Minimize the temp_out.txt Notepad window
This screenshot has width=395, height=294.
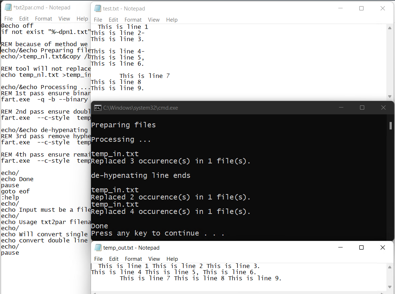(x=340, y=247)
